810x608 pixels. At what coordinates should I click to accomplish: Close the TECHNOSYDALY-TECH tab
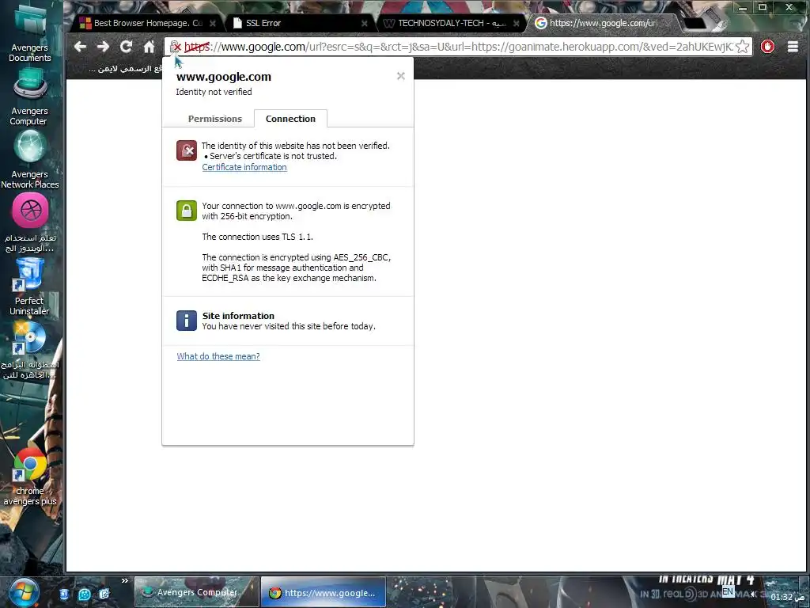click(516, 23)
